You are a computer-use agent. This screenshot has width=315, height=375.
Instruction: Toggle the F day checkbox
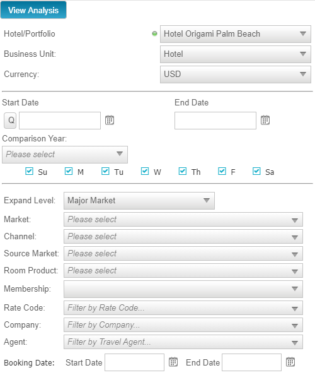pyautogui.click(x=222, y=171)
